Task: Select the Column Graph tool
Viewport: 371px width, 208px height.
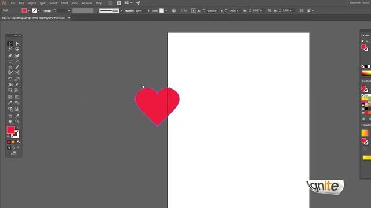Action: click(x=17, y=109)
